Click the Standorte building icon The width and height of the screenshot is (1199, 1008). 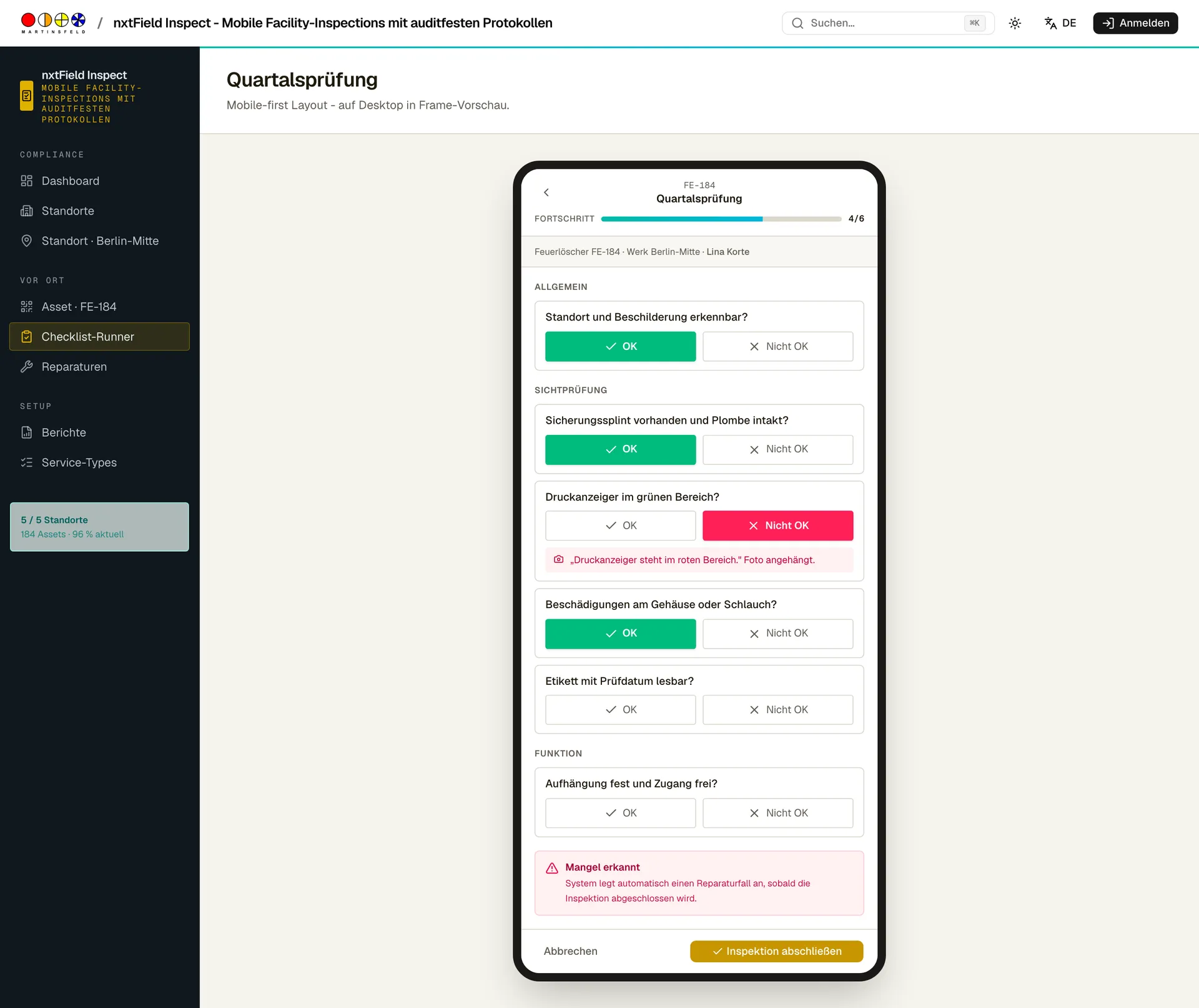[26, 211]
